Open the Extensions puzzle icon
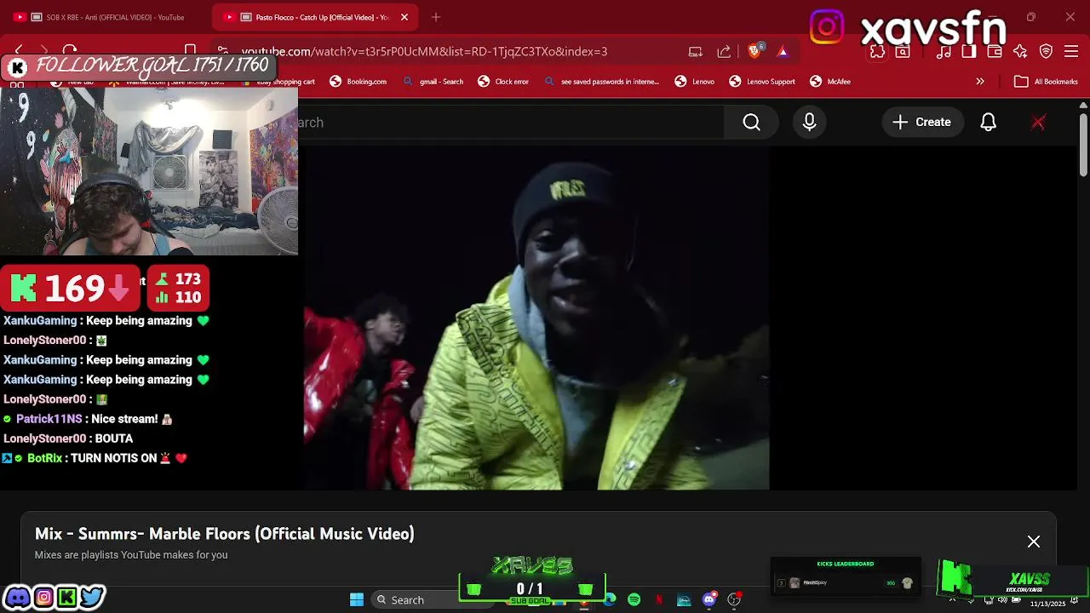The height and width of the screenshot is (613, 1090). tap(877, 52)
